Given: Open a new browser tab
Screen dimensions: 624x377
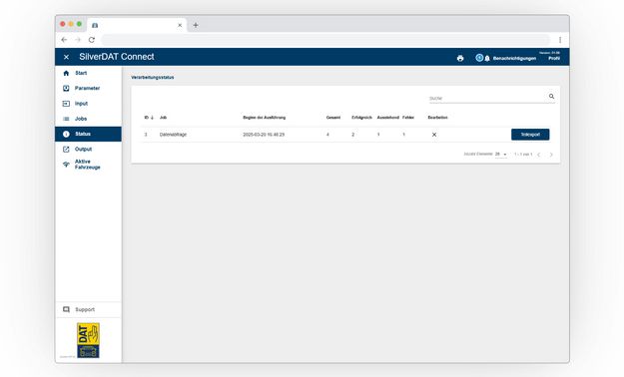Looking at the screenshot, I should click(x=196, y=25).
